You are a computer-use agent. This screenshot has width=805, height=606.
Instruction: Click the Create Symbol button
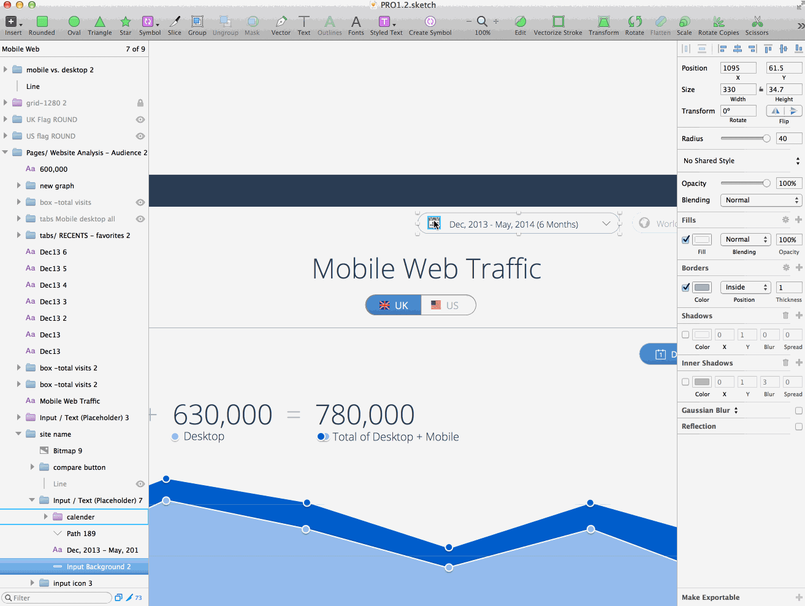click(430, 25)
